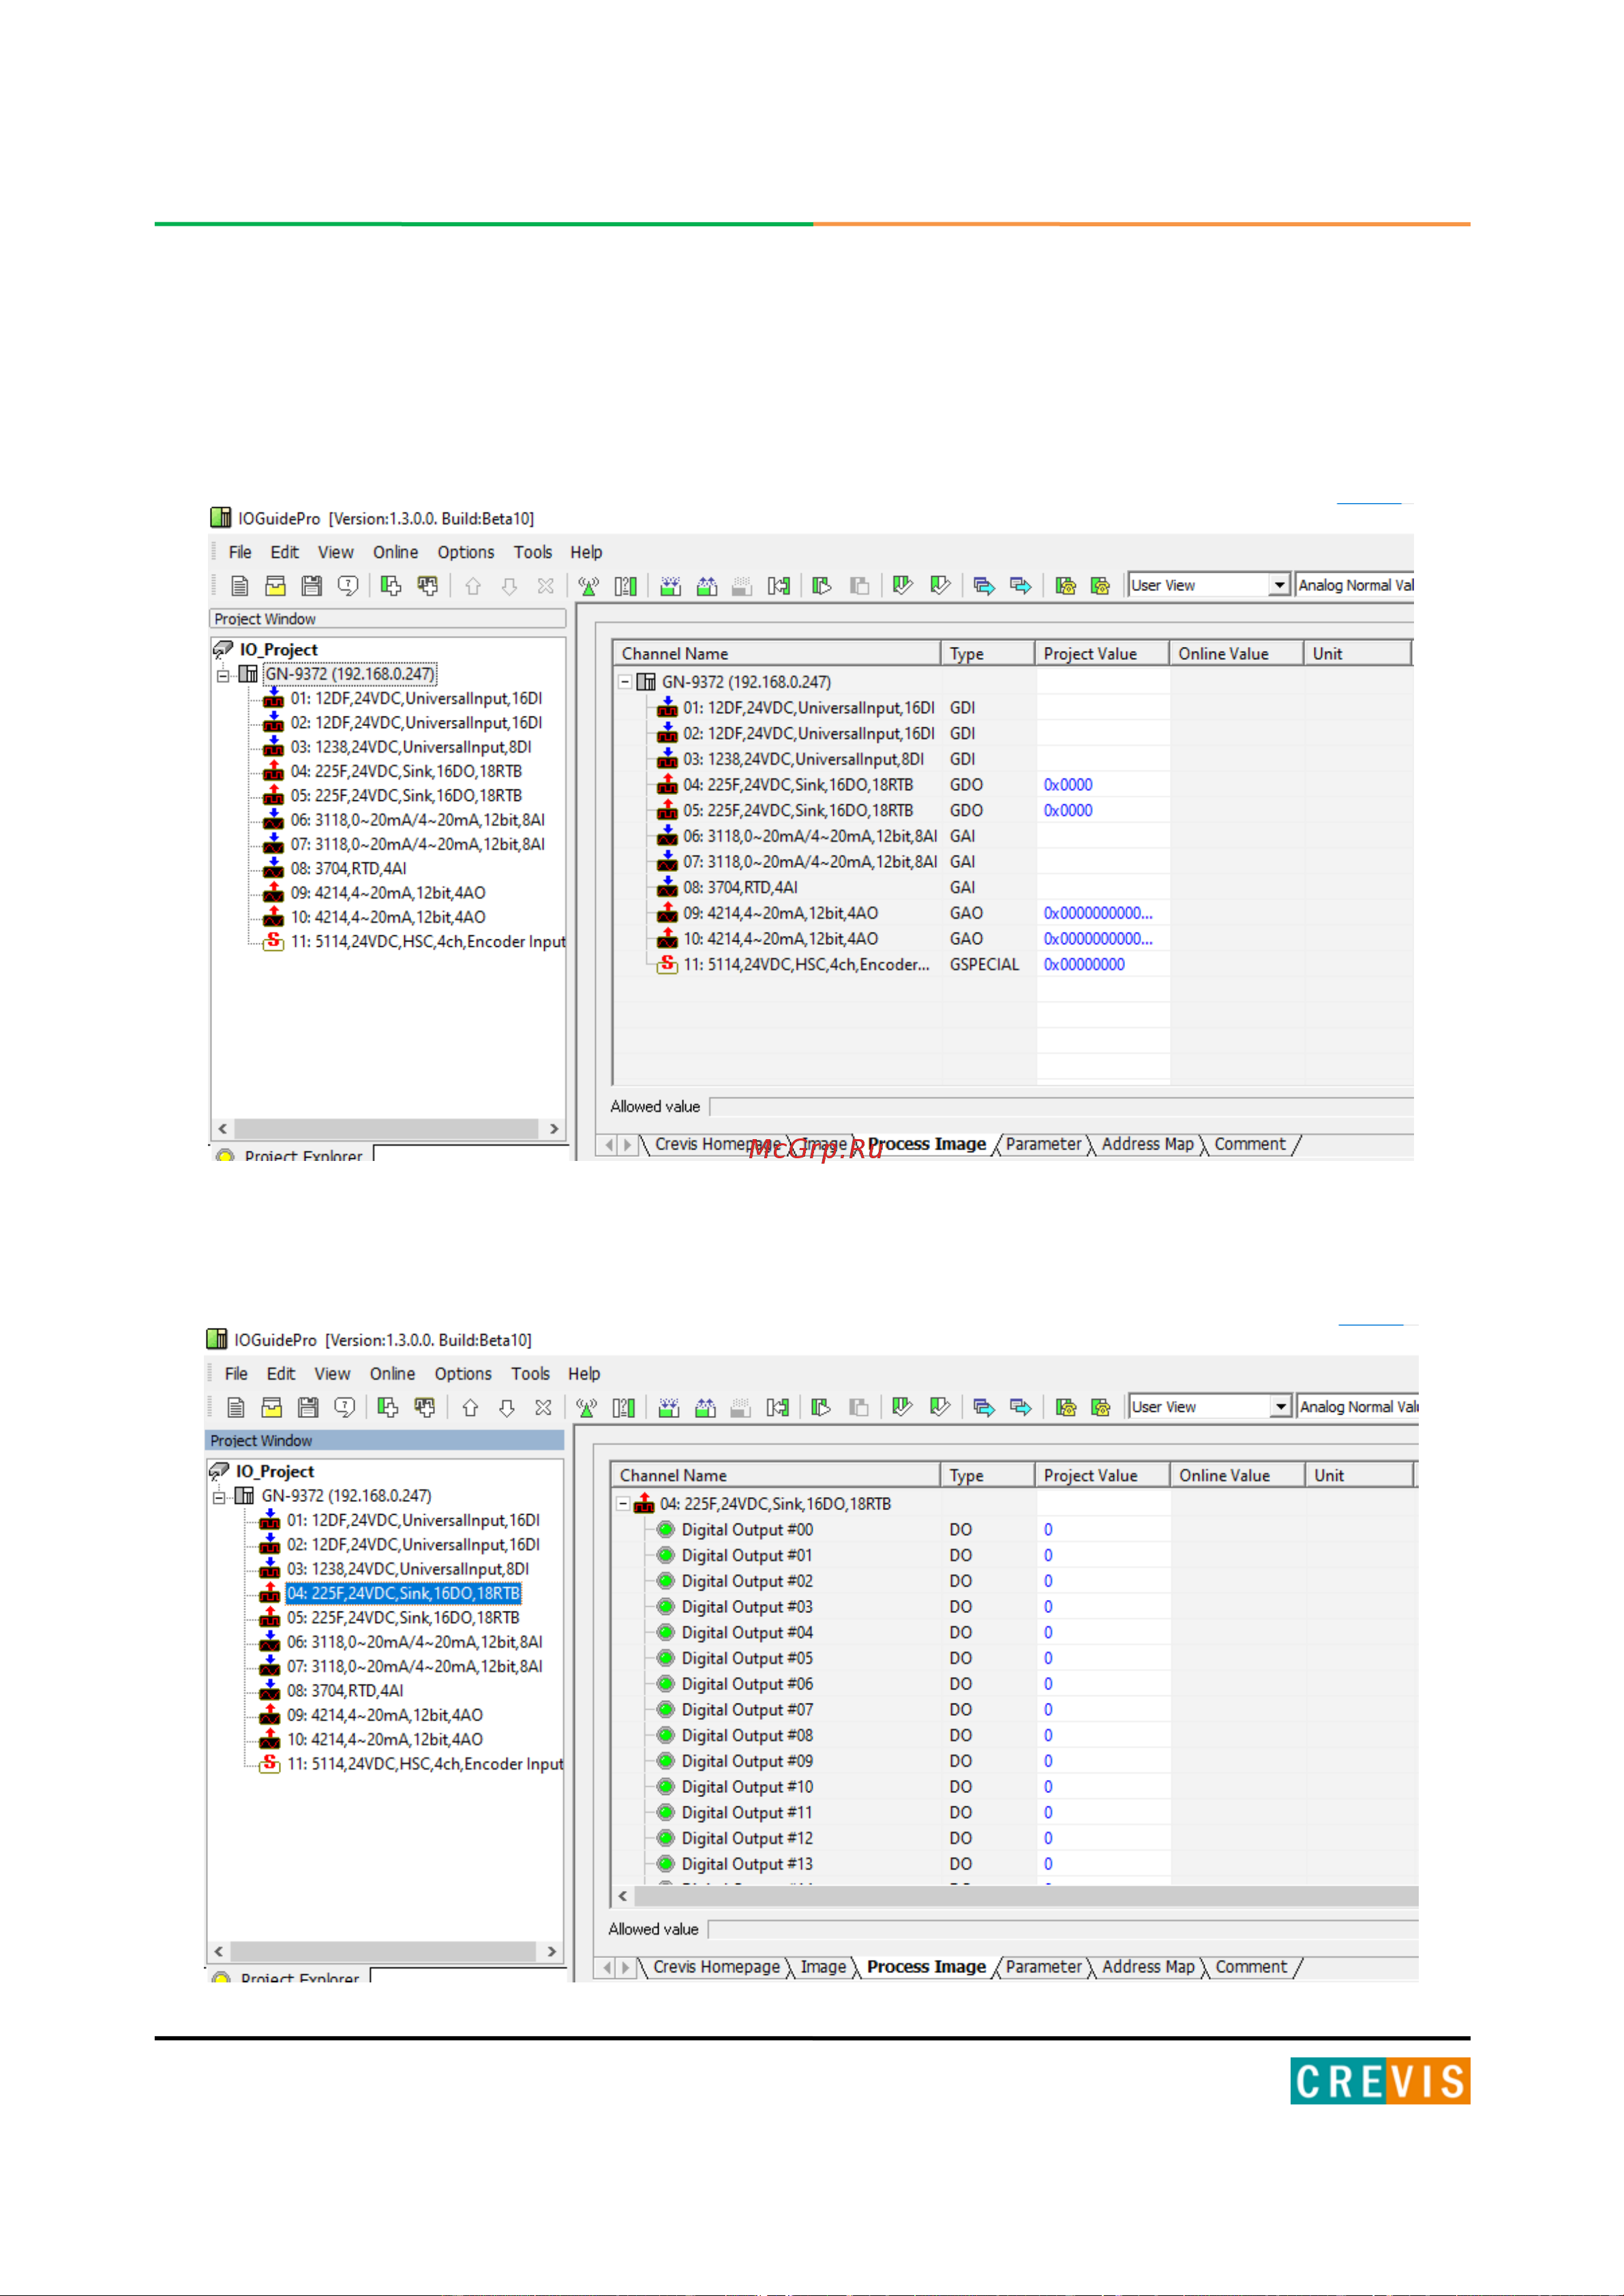Click the antenna scan icon in upper window toolbar

(588, 586)
